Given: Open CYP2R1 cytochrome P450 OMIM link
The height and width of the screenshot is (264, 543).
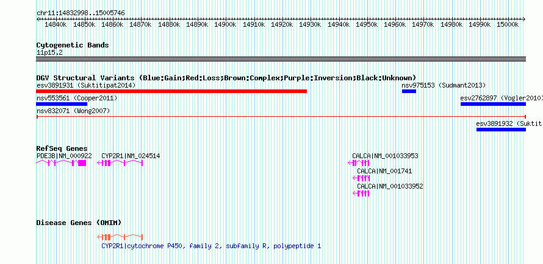Looking at the screenshot, I should pos(211,246).
